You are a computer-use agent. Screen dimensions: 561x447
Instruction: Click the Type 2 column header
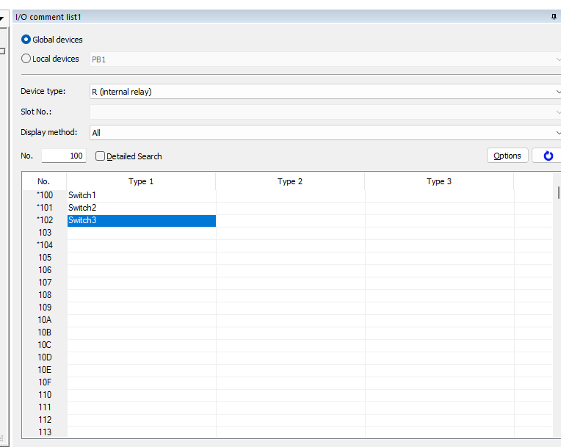click(290, 181)
